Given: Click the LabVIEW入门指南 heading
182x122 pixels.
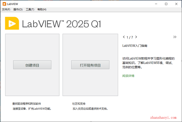Looking at the screenshot, I should (135, 46).
